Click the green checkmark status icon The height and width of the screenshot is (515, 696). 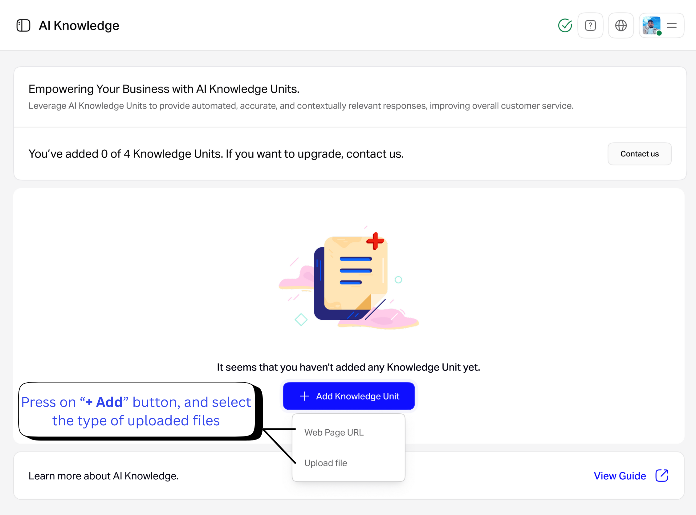coord(565,26)
